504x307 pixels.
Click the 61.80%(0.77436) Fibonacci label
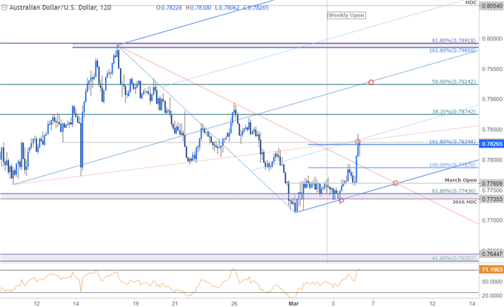454,191
